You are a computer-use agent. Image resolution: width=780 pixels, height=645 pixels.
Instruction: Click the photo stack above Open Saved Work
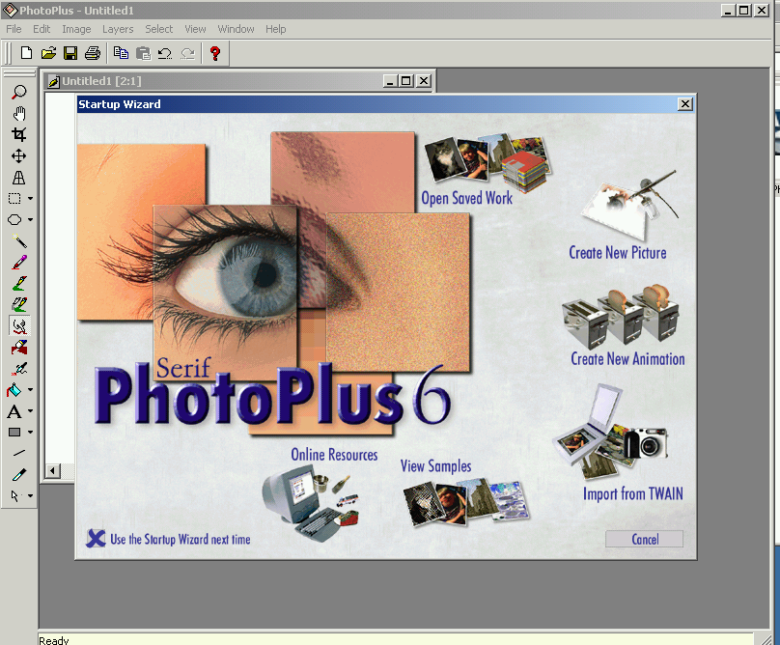(488, 163)
